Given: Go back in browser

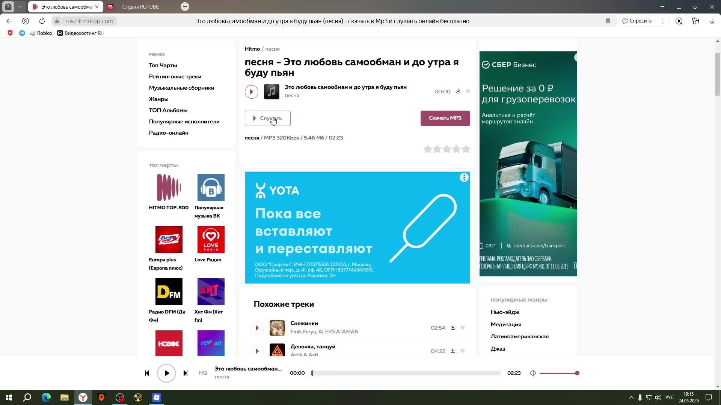Looking at the screenshot, I should 9,21.
